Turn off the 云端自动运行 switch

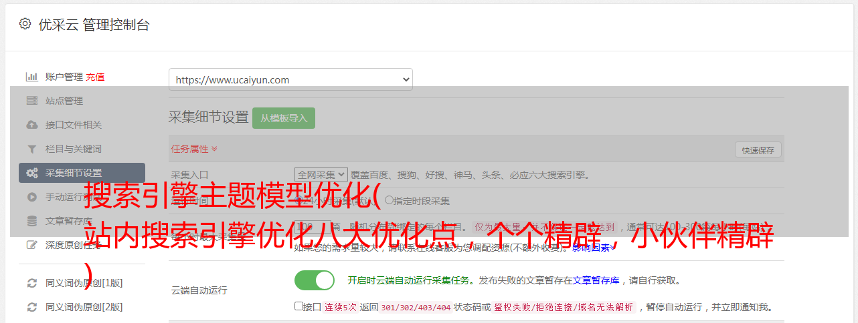[315, 280]
